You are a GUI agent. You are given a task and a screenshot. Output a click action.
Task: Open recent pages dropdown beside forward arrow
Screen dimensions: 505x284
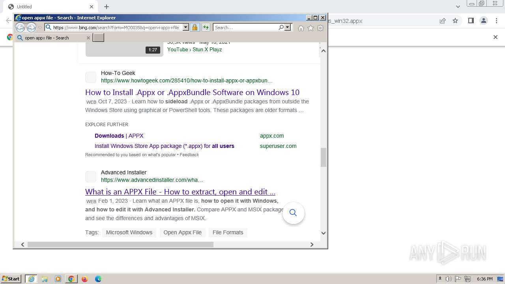coord(40,28)
